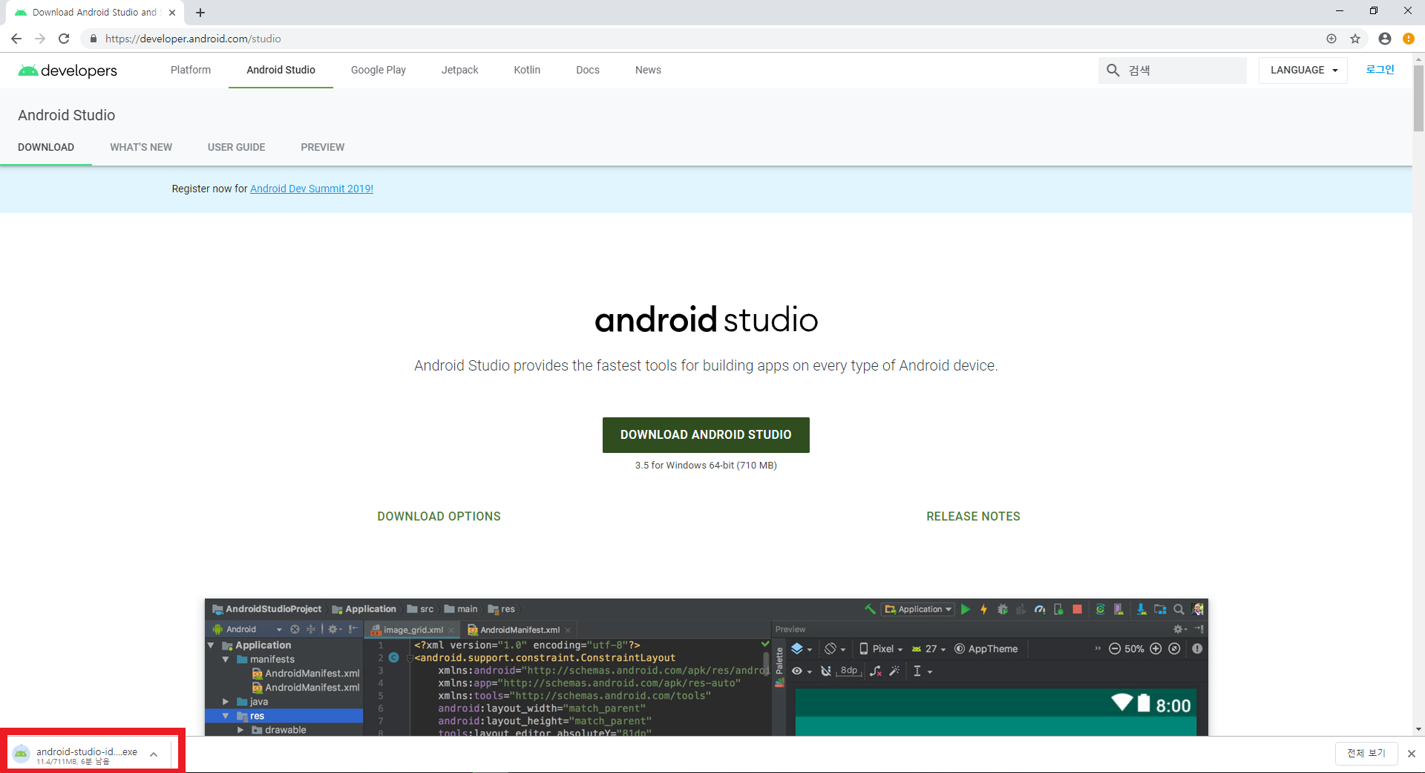This screenshot has width=1425, height=773.
Task: Click the Android Studio IDE screenshot
Action: (707, 668)
